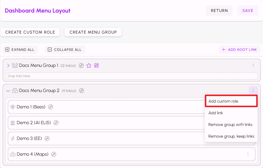Edit the Demo 3 (EE) link
This screenshot has height=168, width=263.
[47, 138]
